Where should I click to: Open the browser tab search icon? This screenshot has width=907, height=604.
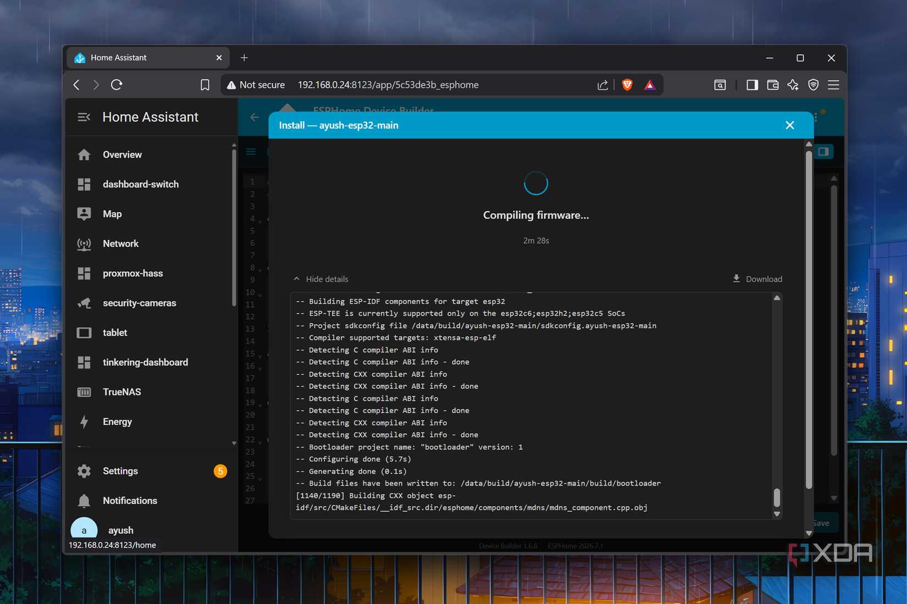tap(720, 85)
